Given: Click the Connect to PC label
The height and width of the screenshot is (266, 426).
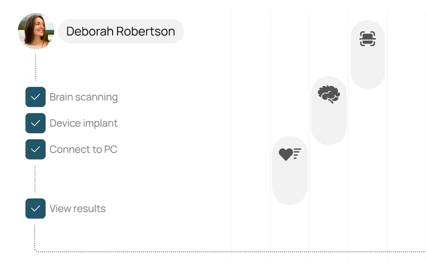Looking at the screenshot, I should 83,149.
